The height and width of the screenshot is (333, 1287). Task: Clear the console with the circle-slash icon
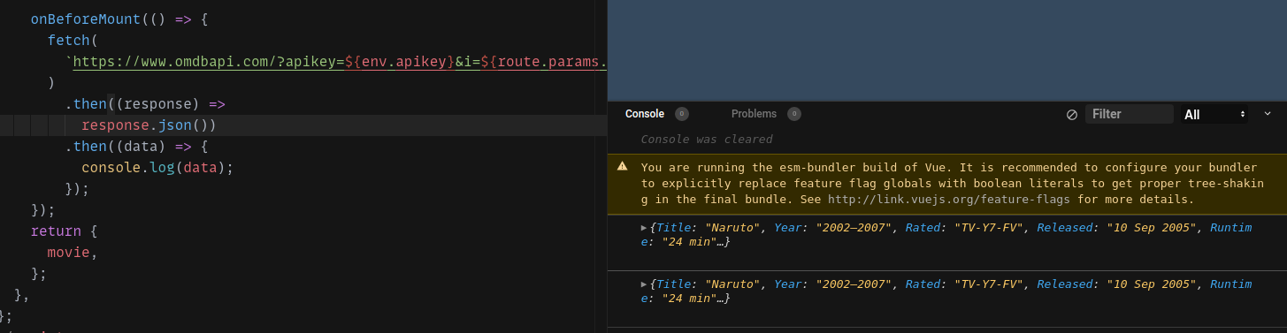(1071, 114)
